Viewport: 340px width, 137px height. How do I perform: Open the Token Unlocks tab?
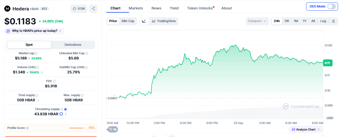[200, 8]
